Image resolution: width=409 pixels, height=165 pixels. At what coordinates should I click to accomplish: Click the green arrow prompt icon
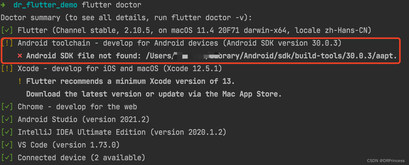(x=3, y=5)
